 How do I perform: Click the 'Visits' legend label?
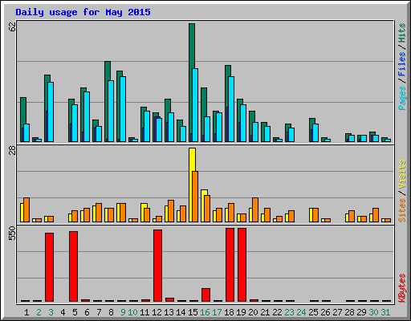pos(401,175)
